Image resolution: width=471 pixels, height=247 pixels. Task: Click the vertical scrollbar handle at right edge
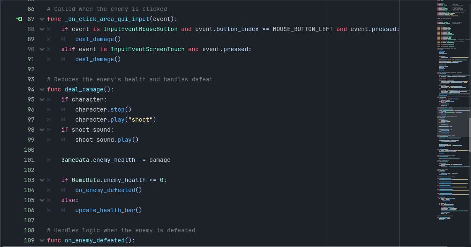coord(469,134)
